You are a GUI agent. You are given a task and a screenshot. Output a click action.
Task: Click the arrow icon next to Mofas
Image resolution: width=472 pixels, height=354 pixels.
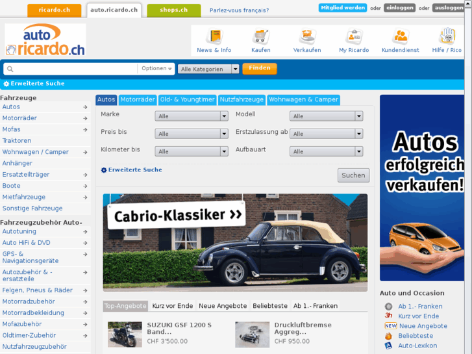[x=85, y=129]
